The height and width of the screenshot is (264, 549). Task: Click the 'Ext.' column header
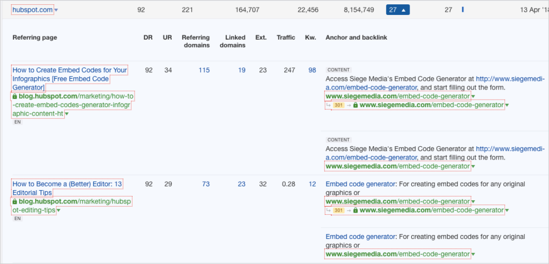(261, 37)
